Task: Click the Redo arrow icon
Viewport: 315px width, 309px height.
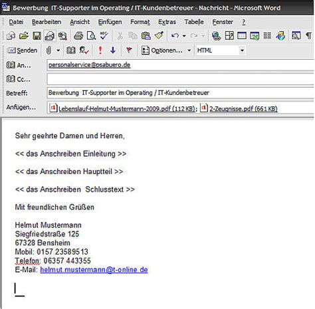Action: click(x=194, y=36)
